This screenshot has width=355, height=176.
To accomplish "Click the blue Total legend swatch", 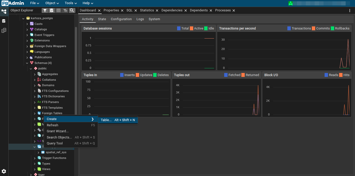I will tap(179, 28).
